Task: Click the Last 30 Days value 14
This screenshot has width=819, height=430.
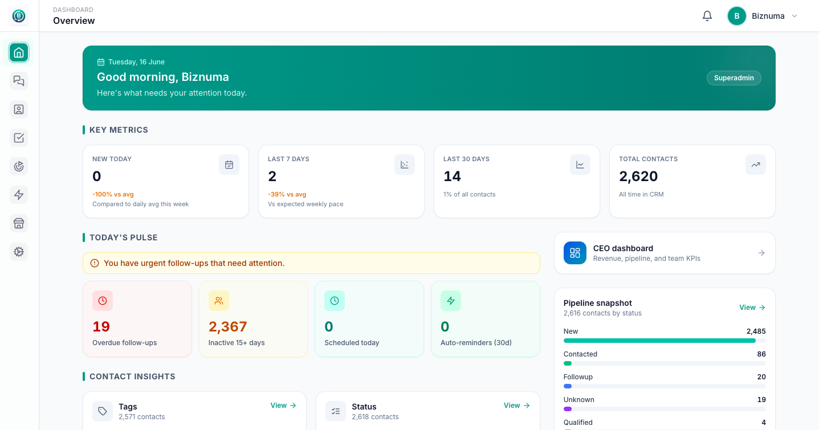Action: (x=453, y=177)
